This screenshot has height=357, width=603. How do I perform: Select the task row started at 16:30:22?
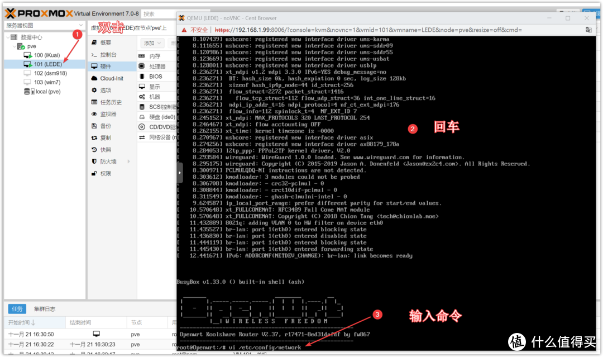(x=91, y=344)
